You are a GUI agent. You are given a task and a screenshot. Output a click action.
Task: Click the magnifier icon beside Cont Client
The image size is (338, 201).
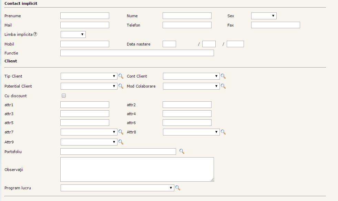pyautogui.click(x=223, y=76)
